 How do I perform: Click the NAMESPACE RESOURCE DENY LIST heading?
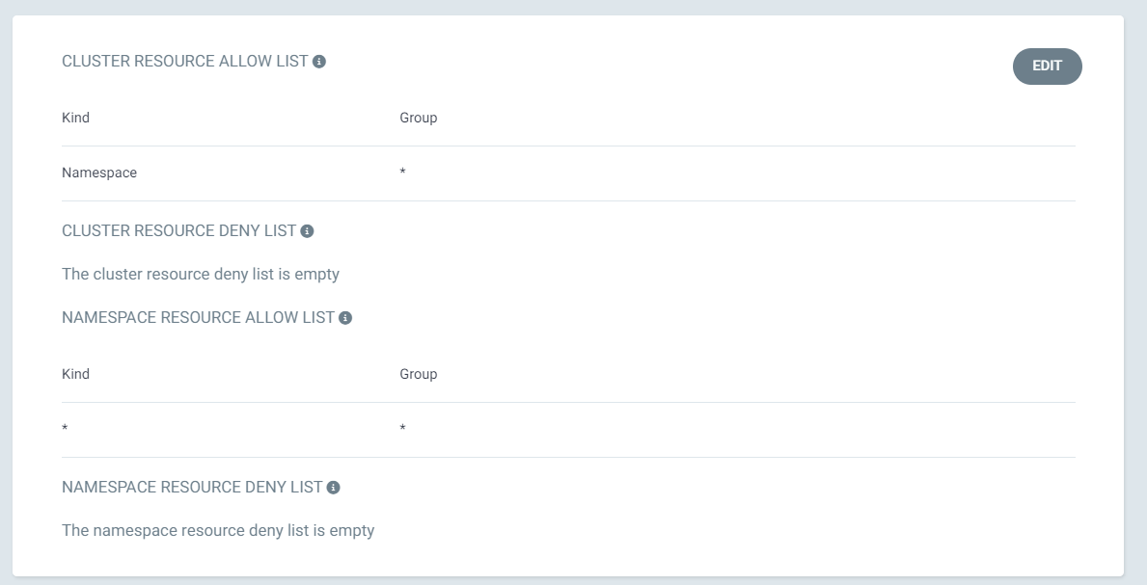coord(192,487)
